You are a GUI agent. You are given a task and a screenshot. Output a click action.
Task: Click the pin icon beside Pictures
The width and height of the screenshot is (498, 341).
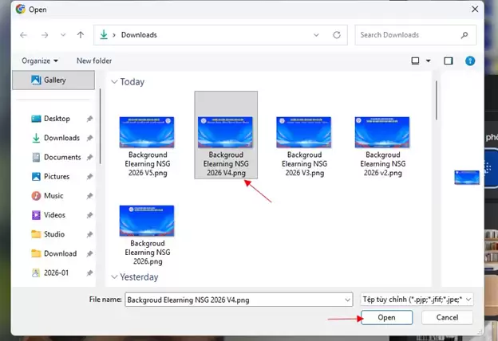click(89, 177)
